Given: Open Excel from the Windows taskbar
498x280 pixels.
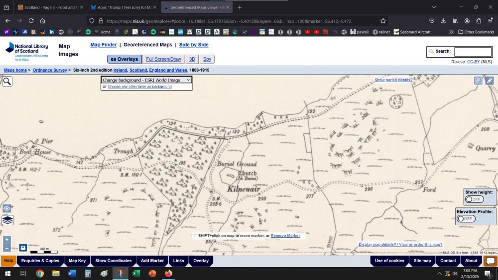Looking at the screenshot, I should tap(135, 274).
